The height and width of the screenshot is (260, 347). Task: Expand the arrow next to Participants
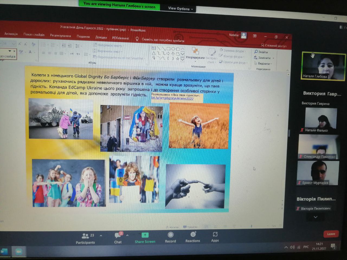(x=101, y=236)
